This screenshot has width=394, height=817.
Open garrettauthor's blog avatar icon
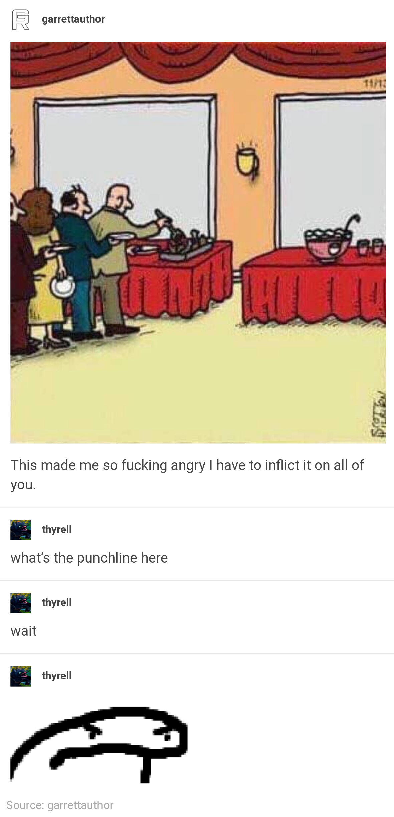(20, 20)
